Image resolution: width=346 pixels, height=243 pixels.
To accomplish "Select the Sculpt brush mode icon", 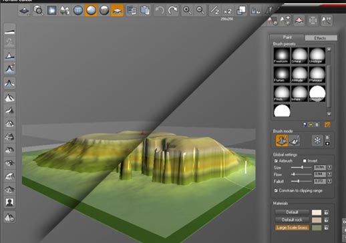I will [x=282, y=140].
